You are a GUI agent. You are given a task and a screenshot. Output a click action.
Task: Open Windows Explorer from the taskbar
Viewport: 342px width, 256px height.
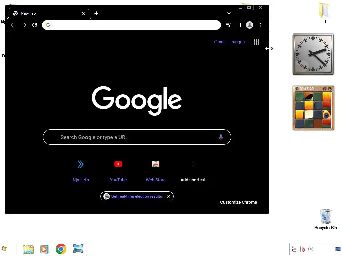(28, 249)
